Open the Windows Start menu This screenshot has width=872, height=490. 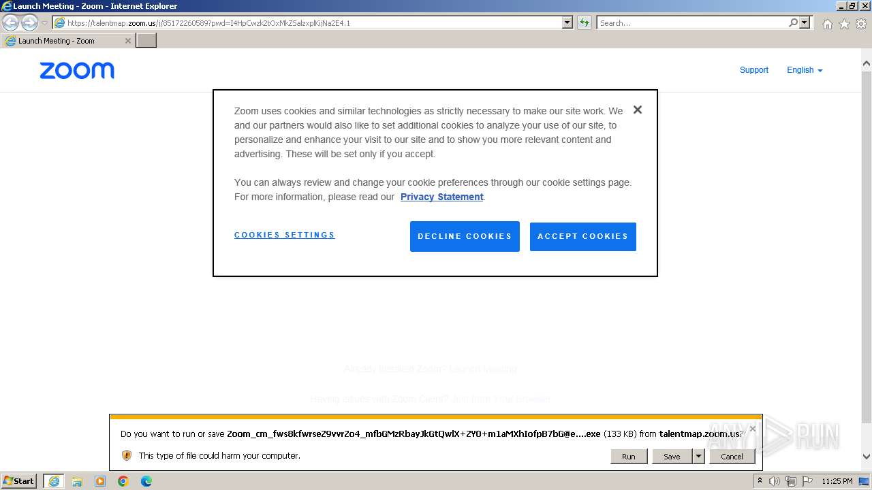pos(19,481)
